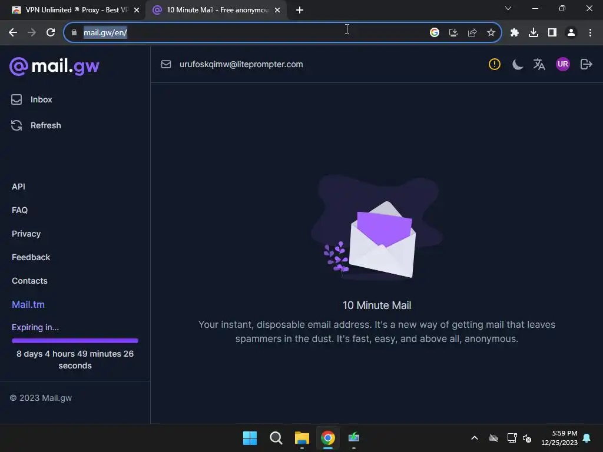
Task: Open the Windows Start menu
Action: pos(250,438)
